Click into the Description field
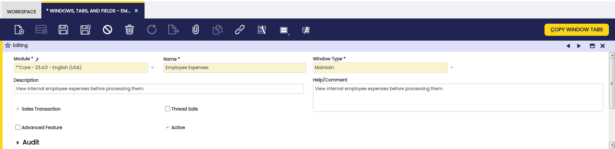 (159, 89)
